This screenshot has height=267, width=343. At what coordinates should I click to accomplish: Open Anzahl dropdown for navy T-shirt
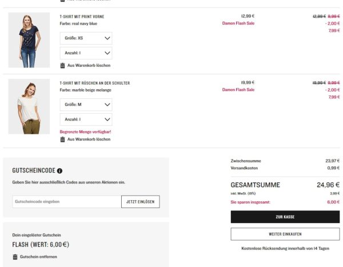pyautogui.click(x=86, y=53)
